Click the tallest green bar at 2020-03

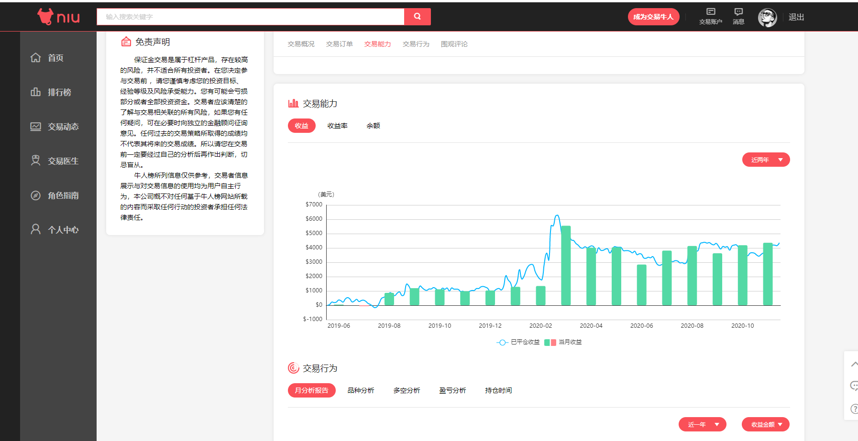point(566,266)
